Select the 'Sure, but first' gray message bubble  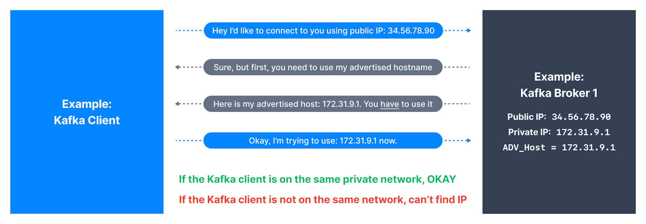[323, 67]
